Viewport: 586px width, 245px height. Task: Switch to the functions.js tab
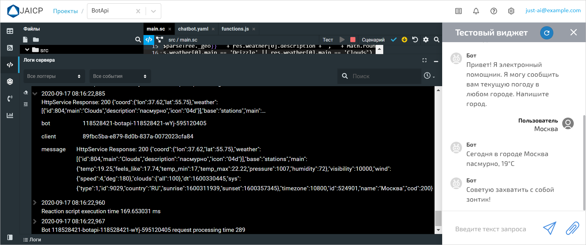pyautogui.click(x=235, y=29)
